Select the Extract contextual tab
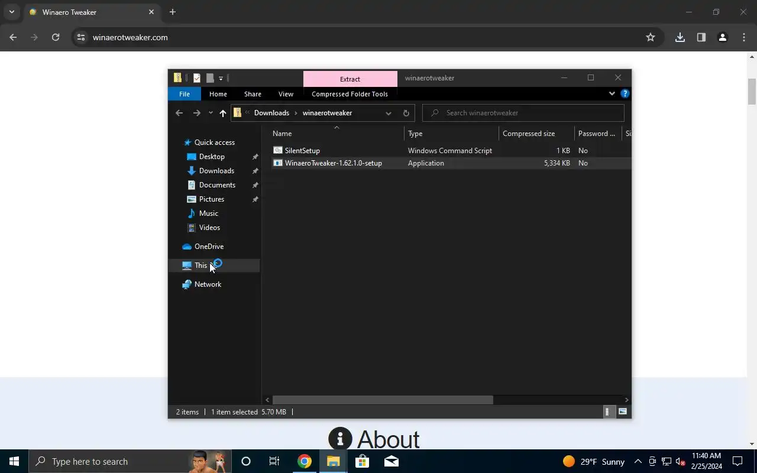The image size is (757, 473). click(x=350, y=79)
